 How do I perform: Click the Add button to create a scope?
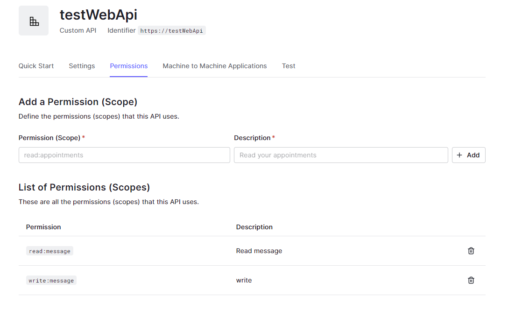468,155
